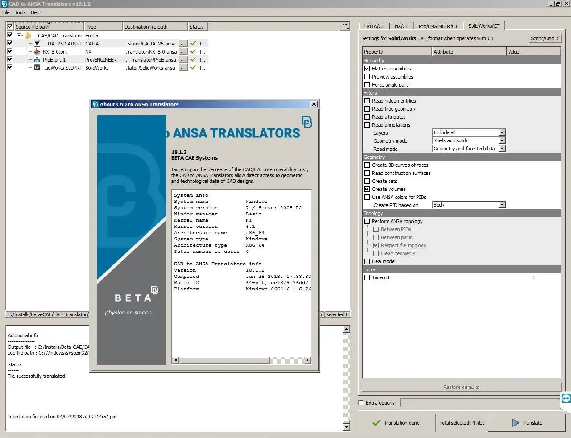Click the right arrow of the About info scrollbar
Image resolution: width=571 pixels, height=438 pixels.
pos(308,360)
